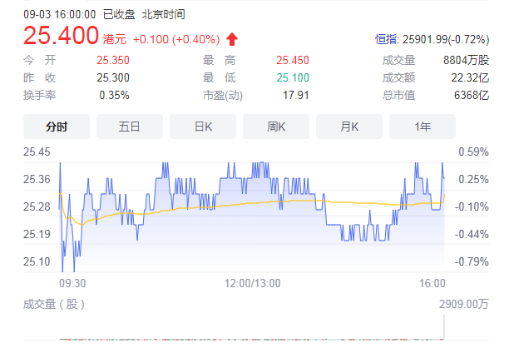Image resolution: width=519 pixels, height=348 pixels.
Task: Click the 25.36 price axis label
Action: [x=37, y=180]
